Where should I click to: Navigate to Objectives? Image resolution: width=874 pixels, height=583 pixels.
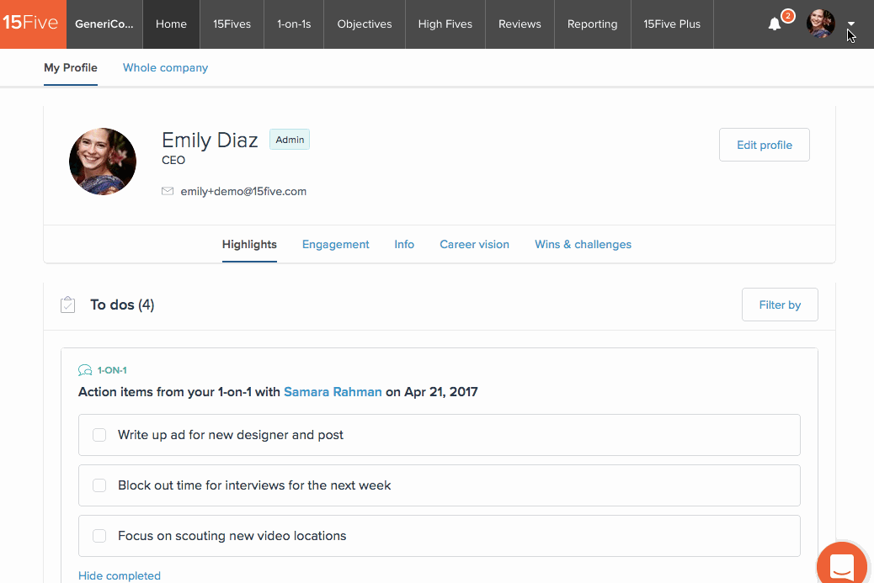coord(365,24)
